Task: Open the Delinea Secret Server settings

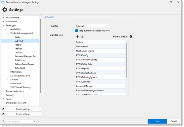Action: 24,64
